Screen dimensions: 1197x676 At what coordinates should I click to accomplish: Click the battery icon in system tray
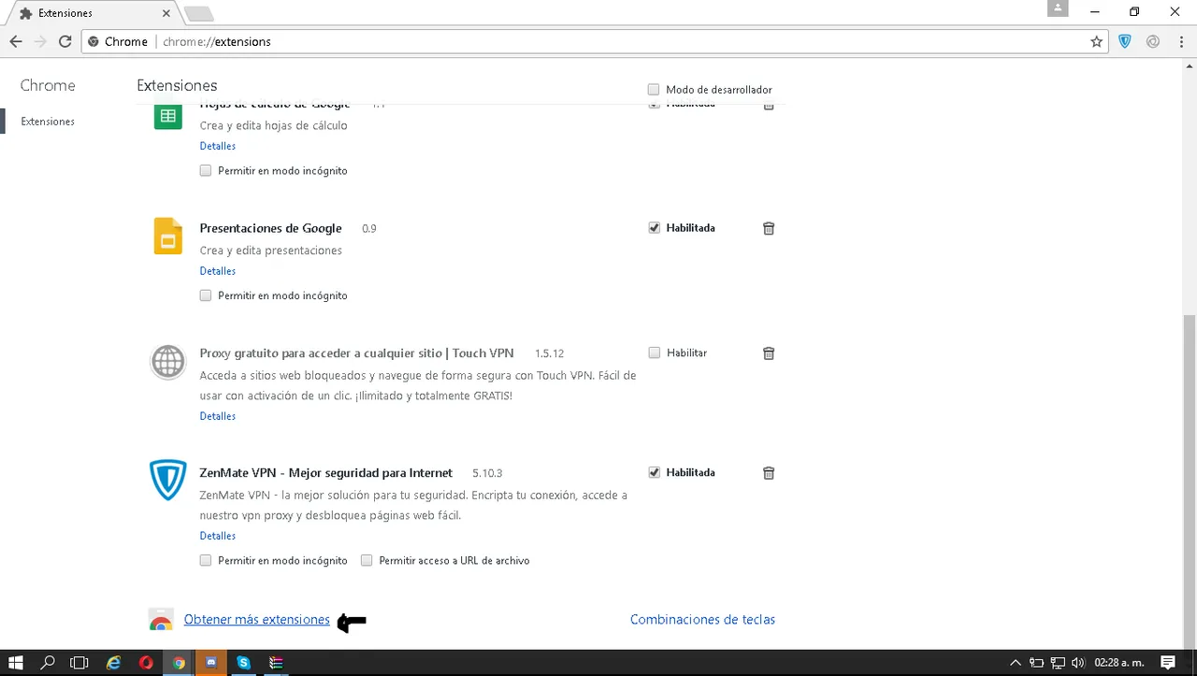tap(1037, 663)
